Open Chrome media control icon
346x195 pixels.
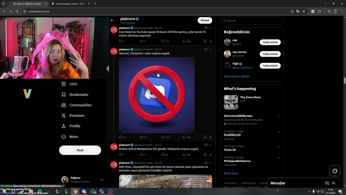[329, 11]
